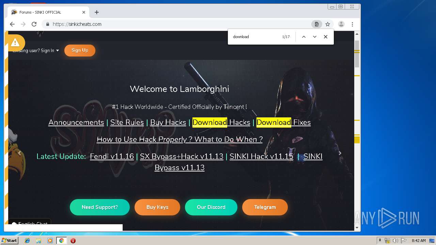Image resolution: width=436 pixels, height=245 pixels.
Task: Open the Fendi v11.16 link
Action: (112, 157)
